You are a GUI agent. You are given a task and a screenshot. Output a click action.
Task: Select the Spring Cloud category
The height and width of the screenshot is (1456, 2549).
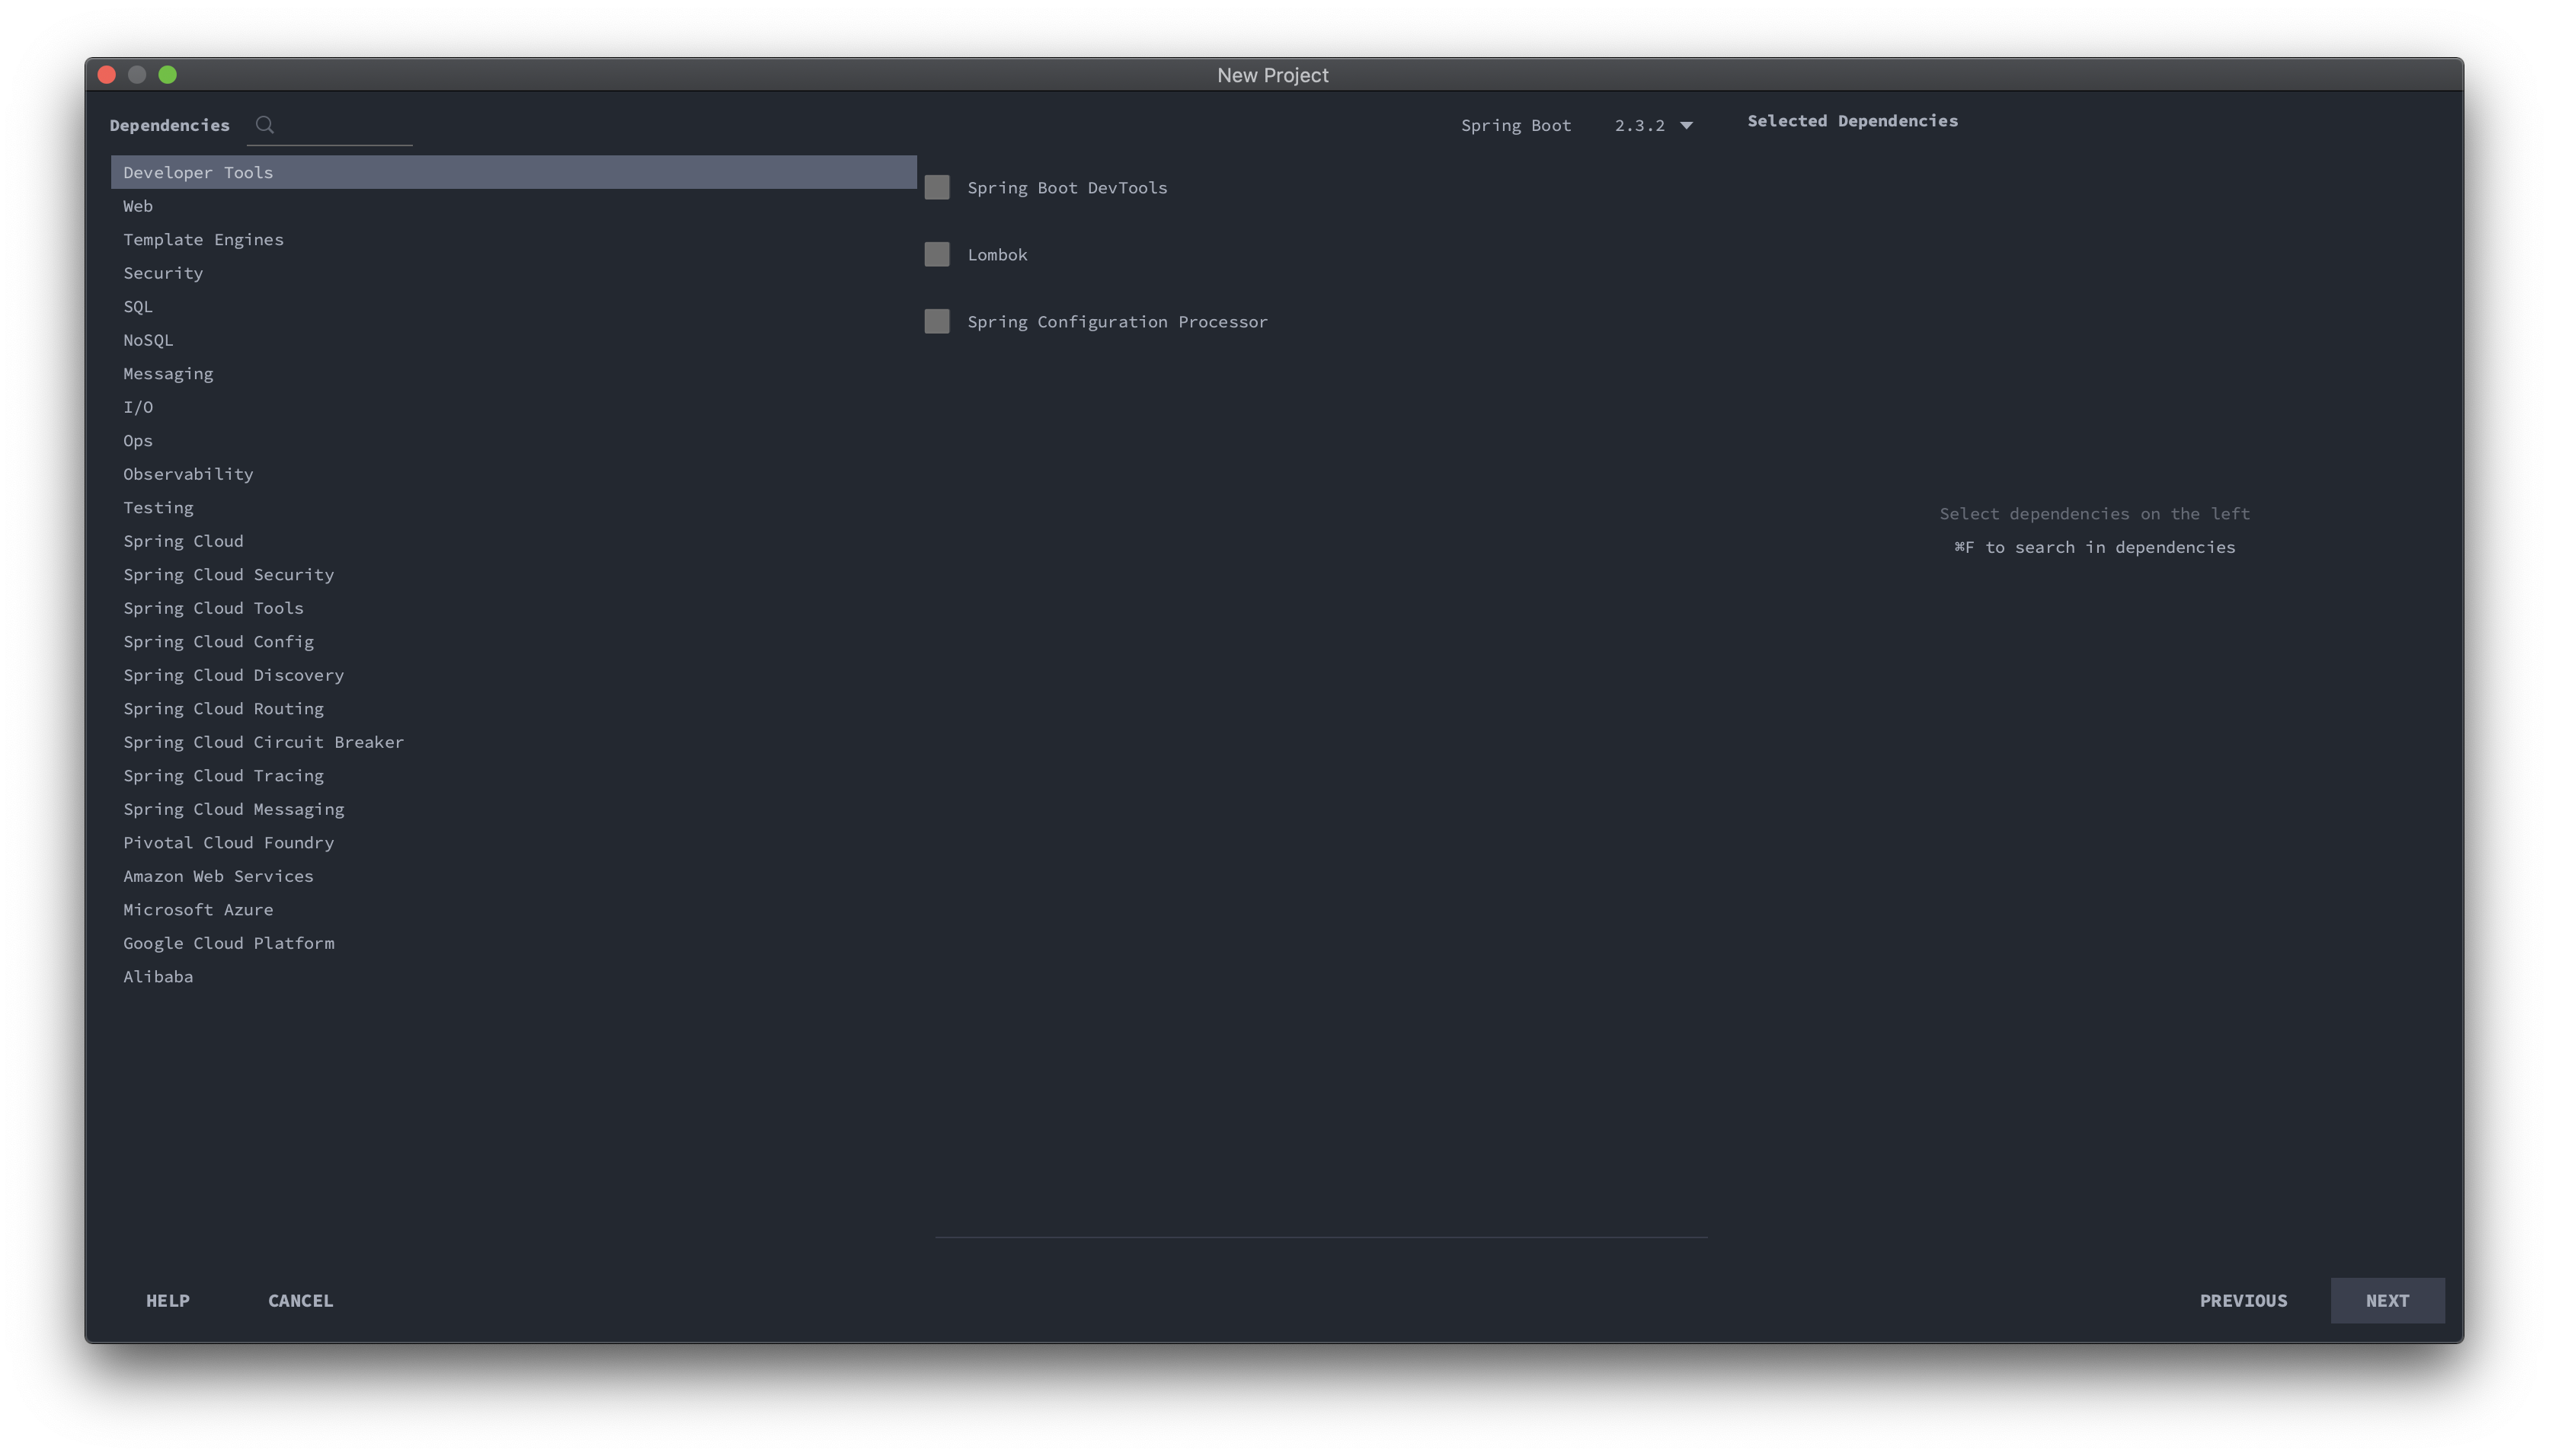[x=513, y=541]
